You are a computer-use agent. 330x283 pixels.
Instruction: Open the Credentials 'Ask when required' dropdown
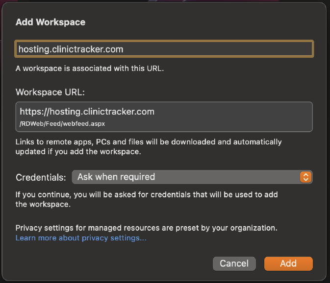pyautogui.click(x=192, y=177)
